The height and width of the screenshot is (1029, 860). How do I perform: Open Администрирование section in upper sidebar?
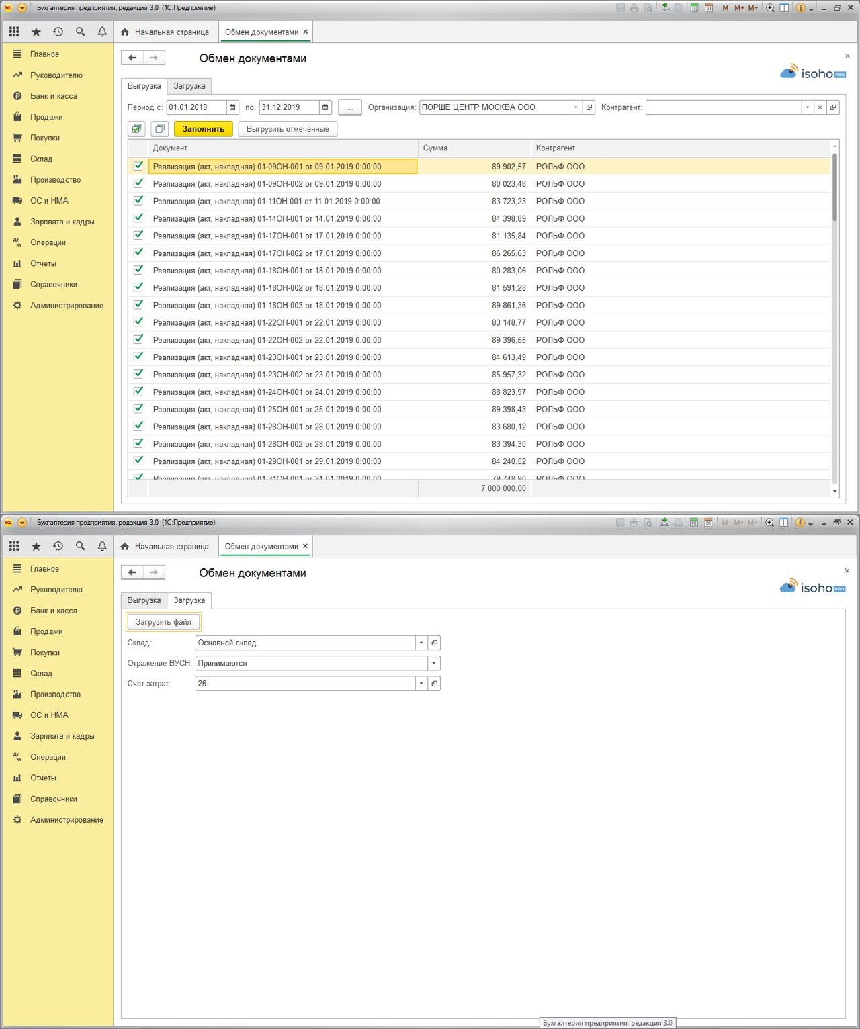click(x=67, y=305)
